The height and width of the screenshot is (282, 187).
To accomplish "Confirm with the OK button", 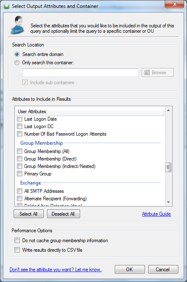I will (x=130, y=270).
